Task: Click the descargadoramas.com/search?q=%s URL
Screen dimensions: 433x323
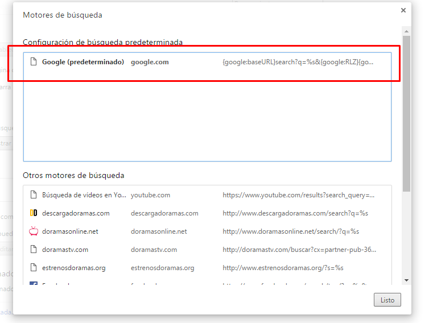Action: pos(295,213)
